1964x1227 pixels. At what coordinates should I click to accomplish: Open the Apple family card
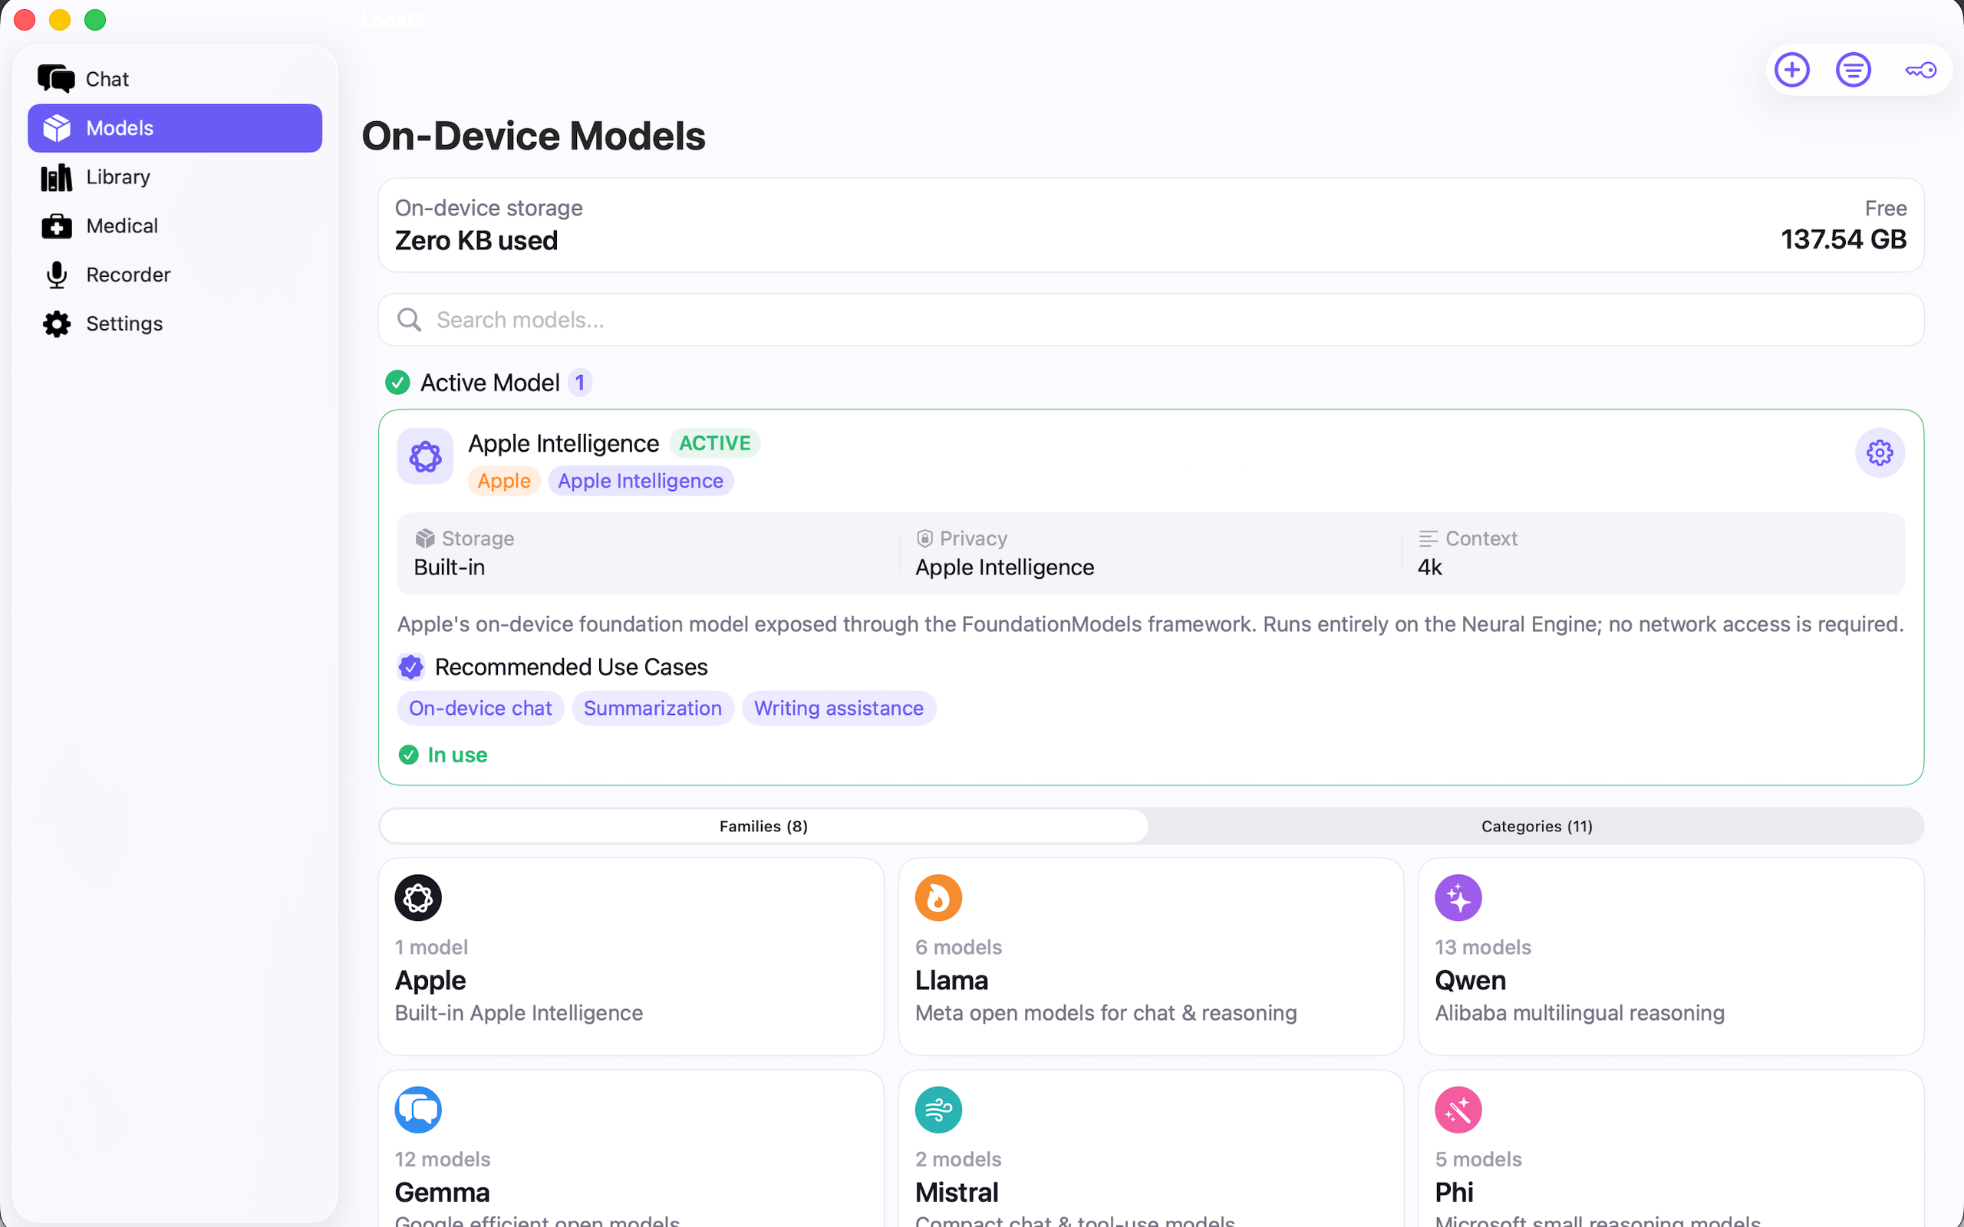[x=631, y=957]
